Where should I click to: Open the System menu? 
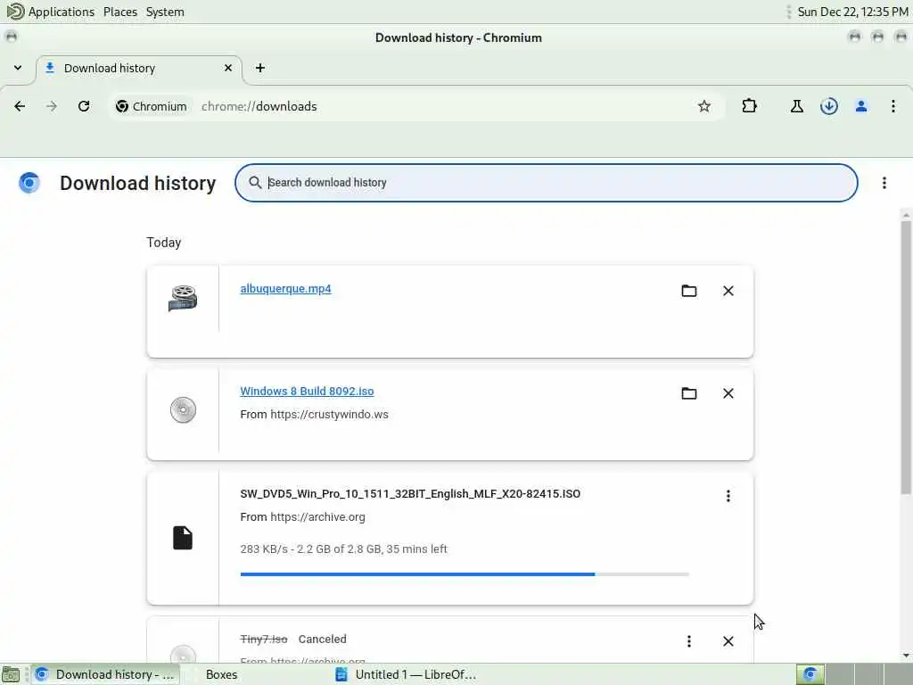click(165, 12)
